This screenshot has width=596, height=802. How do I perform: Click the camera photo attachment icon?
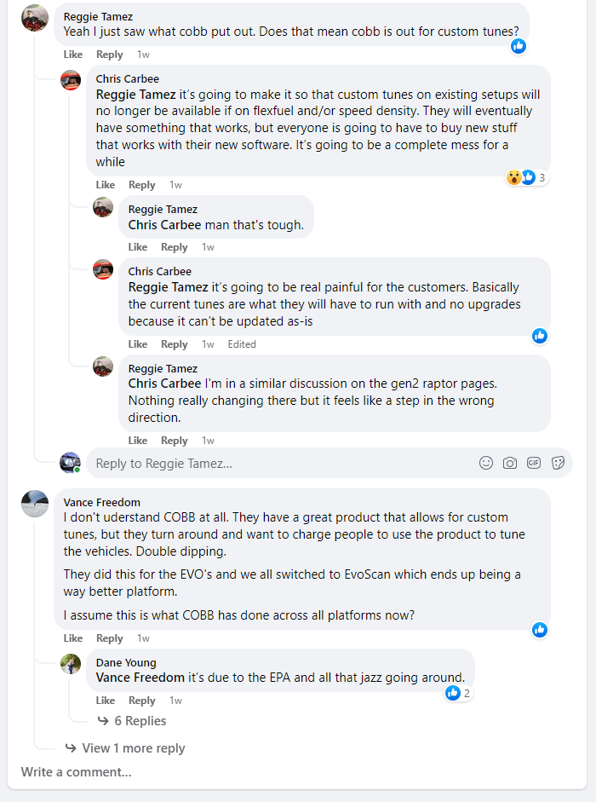(510, 463)
